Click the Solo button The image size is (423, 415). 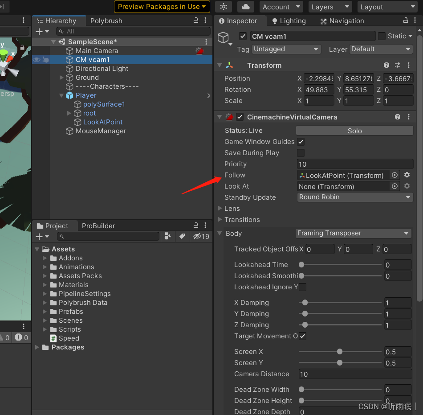(x=354, y=131)
